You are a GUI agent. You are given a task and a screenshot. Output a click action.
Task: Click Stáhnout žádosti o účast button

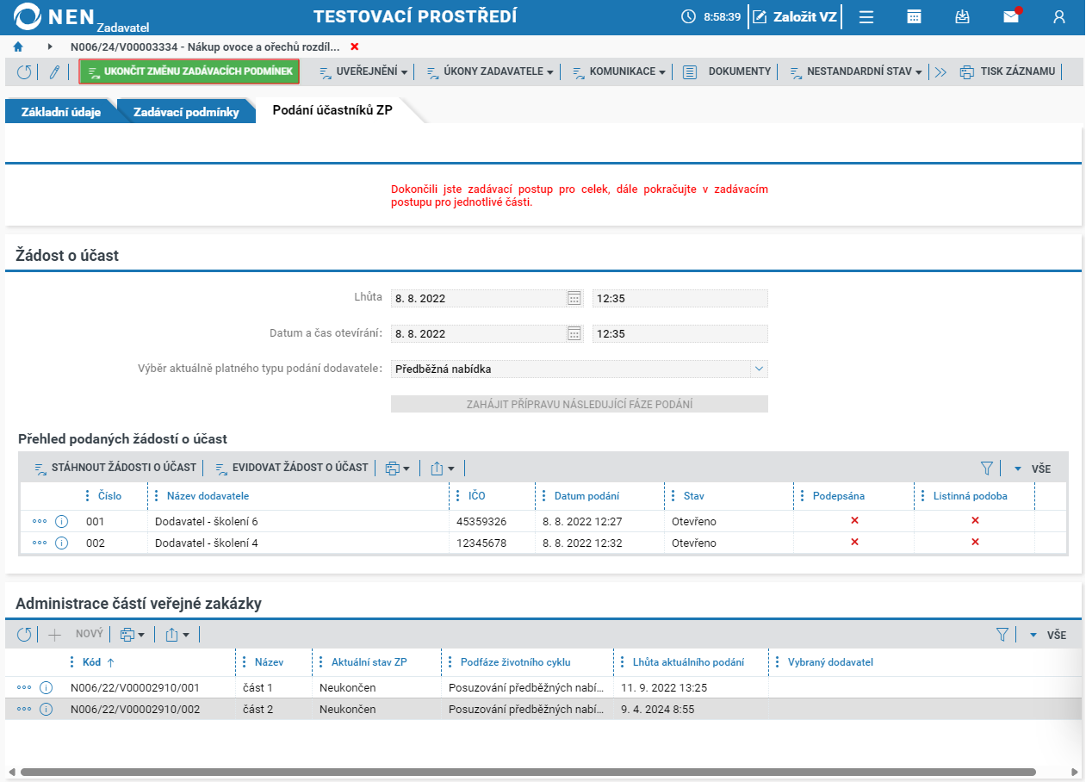tap(115, 468)
